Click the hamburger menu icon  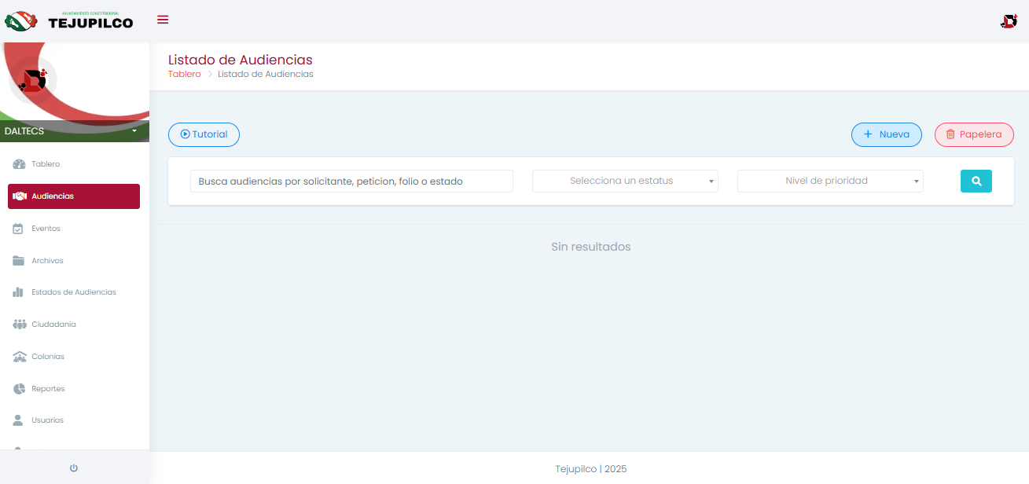(163, 20)
